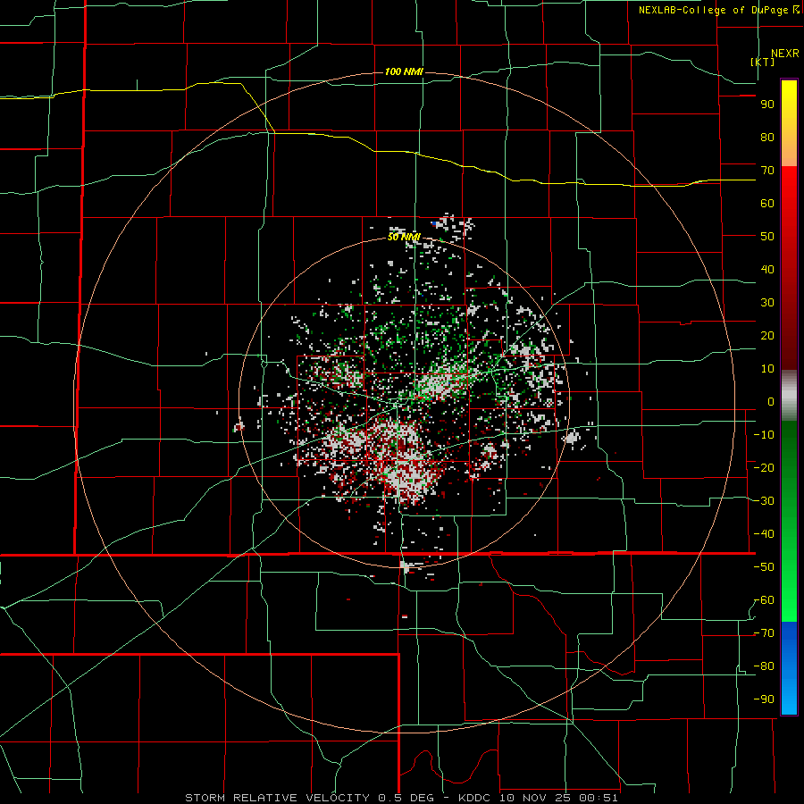
Task: Click the -40 value on the velocity scale
Action: tap(764, 534)
